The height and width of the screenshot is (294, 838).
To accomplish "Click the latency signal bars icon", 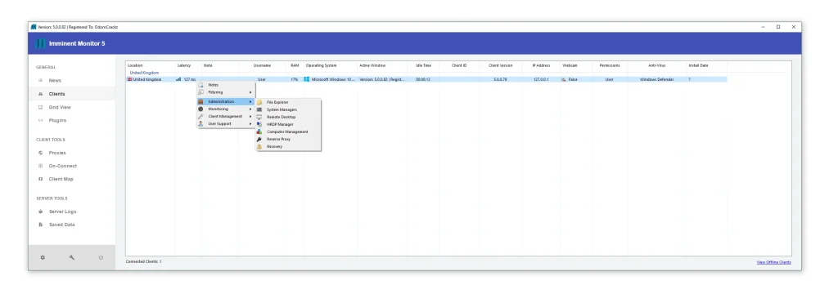I will click(178, 79).
